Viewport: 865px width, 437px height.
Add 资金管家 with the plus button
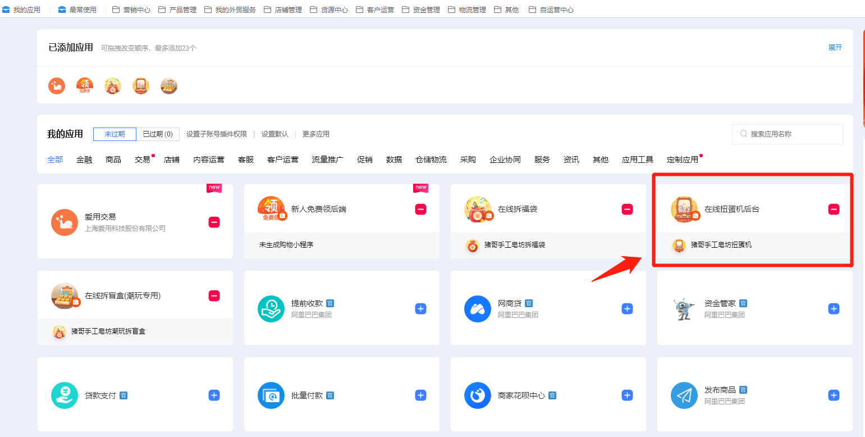tap(834, 309)
